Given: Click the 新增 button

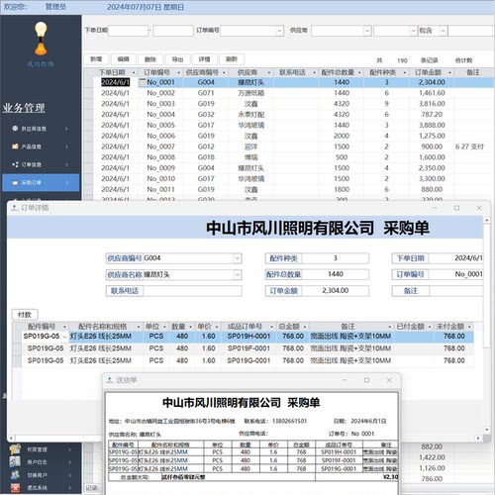Looking at the screenshot, I should click(96, 59).
